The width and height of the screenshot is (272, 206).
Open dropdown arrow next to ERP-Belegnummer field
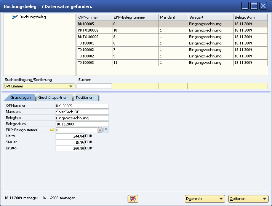(x=106, y=130)
